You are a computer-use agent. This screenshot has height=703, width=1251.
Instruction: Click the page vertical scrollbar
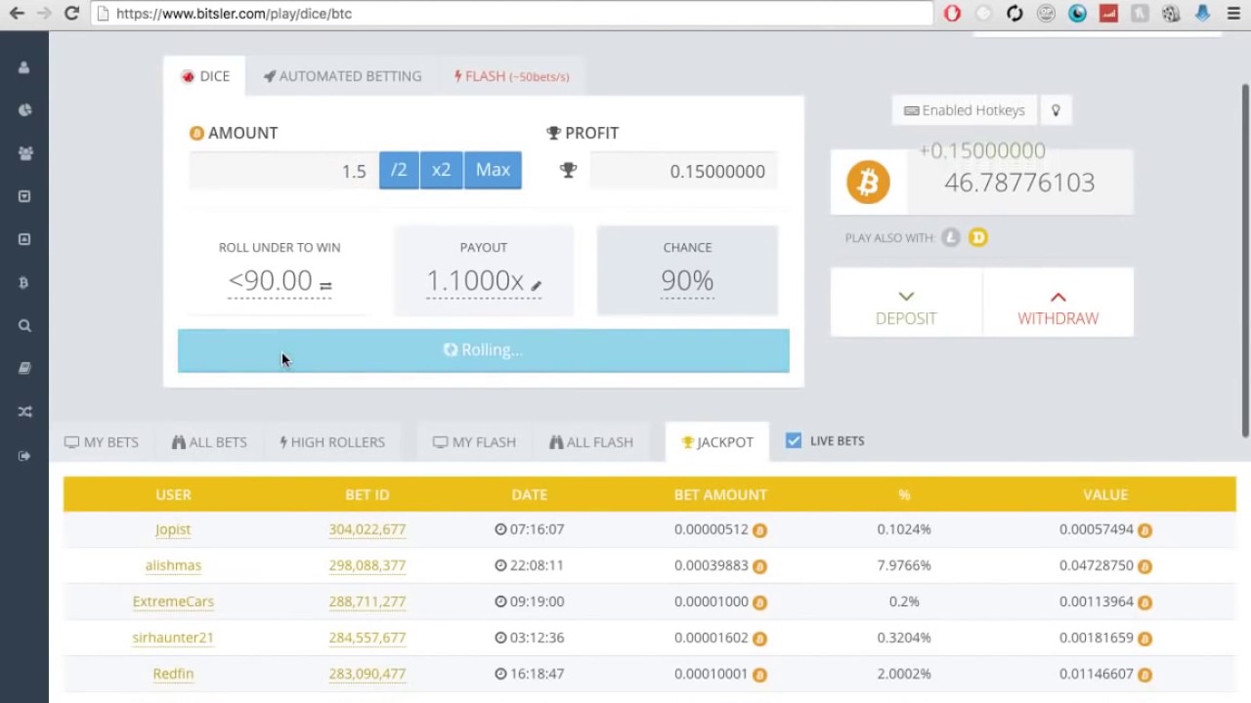tap(1245, 260)
